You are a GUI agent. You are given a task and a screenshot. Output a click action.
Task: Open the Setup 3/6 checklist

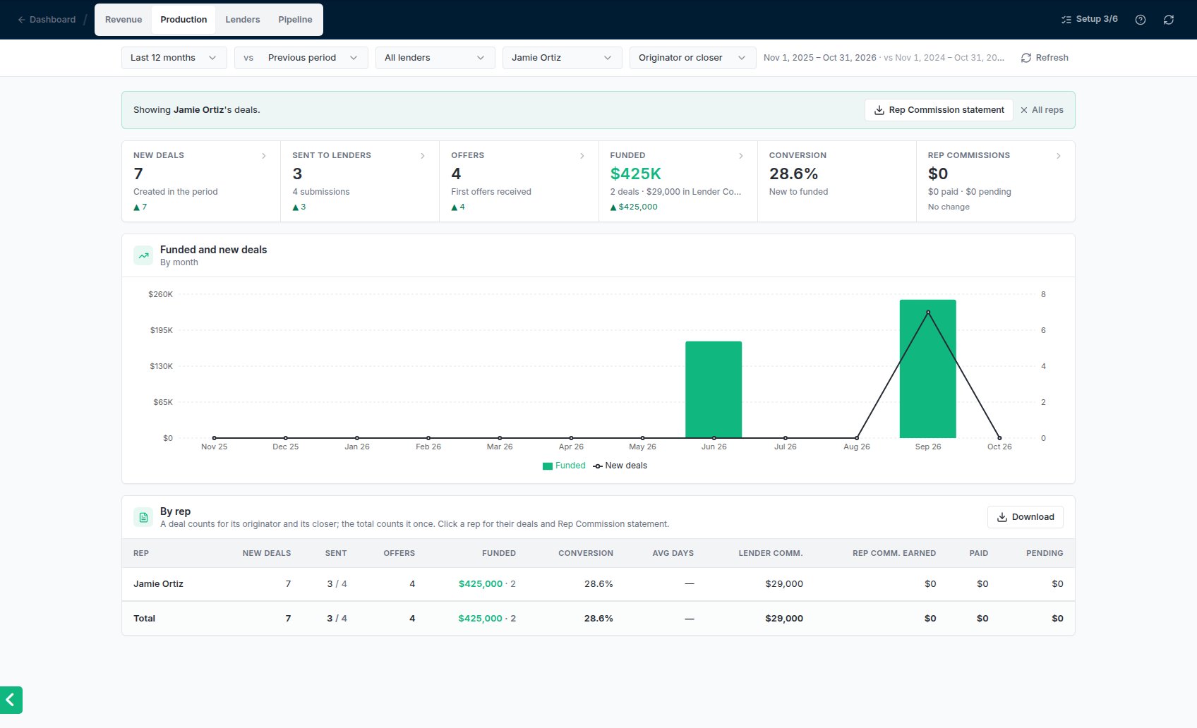1090,19
